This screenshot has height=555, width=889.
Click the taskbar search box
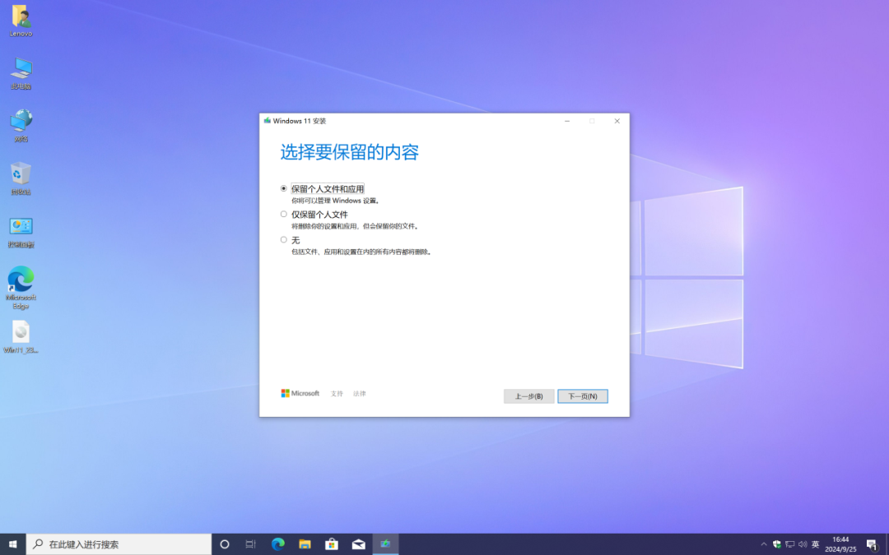pos(119,544)
